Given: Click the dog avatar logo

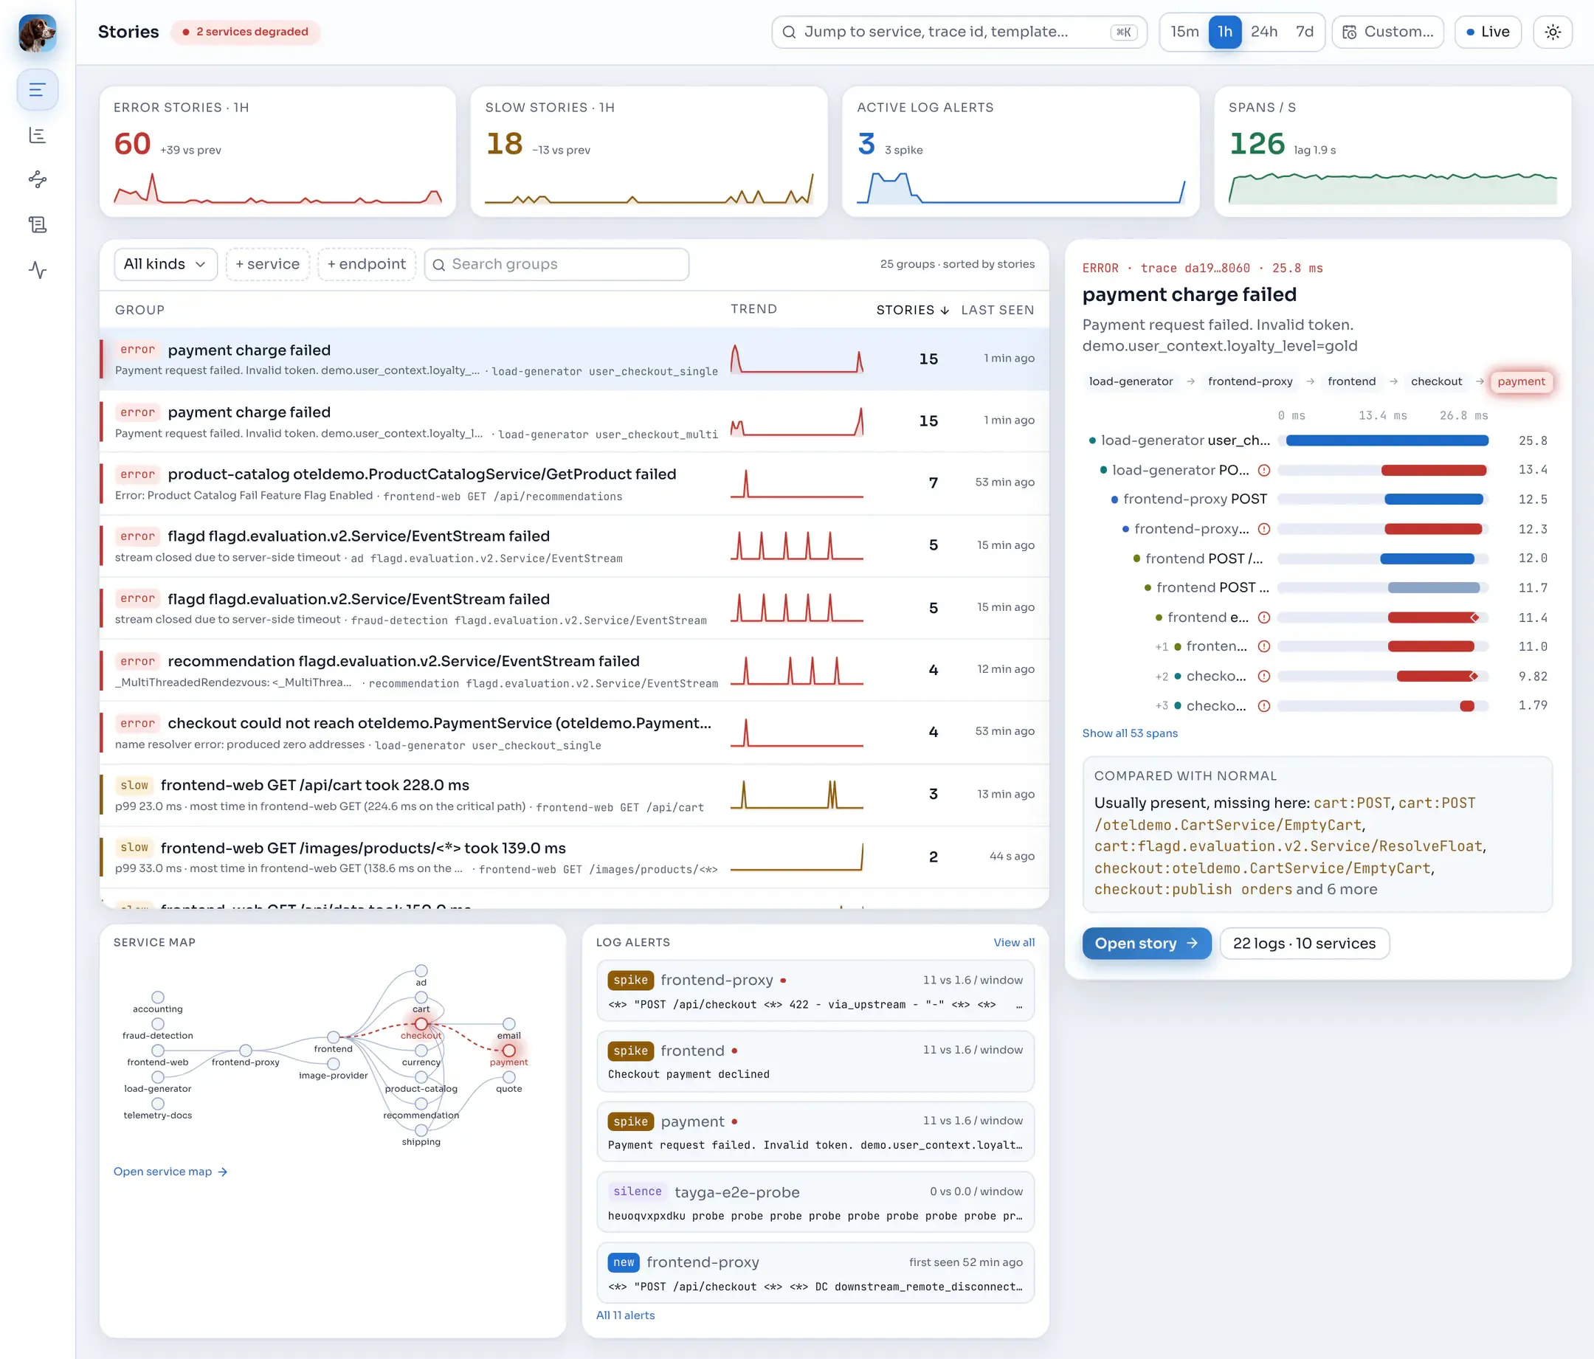Looking at the screenshot, I should (x=37, y=33).
